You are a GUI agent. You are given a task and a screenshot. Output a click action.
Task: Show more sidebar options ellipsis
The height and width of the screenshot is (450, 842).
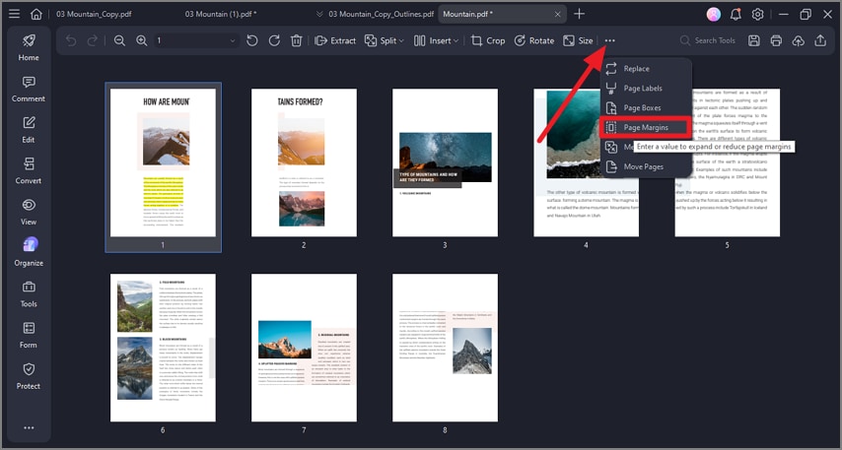click(x=29, y=427)
